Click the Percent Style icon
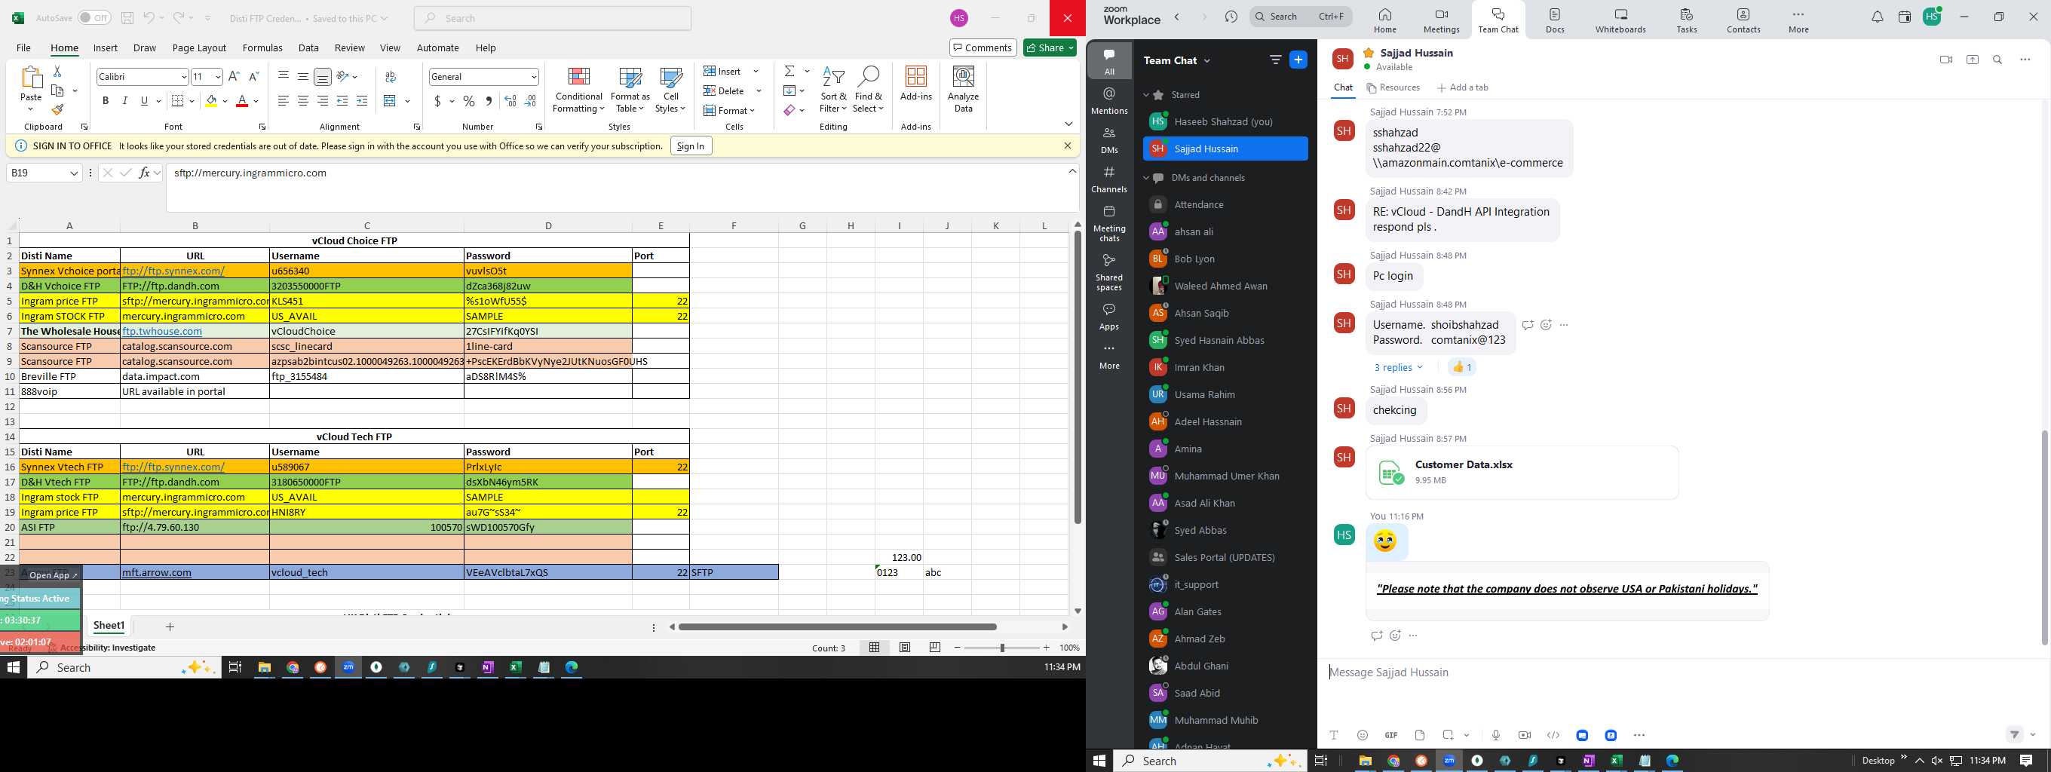Image resolution: width=2051 pixels, height=772 pixels. tap(469, 101)
